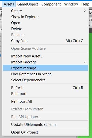Screen dimensions: 92x138
Task: Open the GameObject menu
Action: coord(28,4)
